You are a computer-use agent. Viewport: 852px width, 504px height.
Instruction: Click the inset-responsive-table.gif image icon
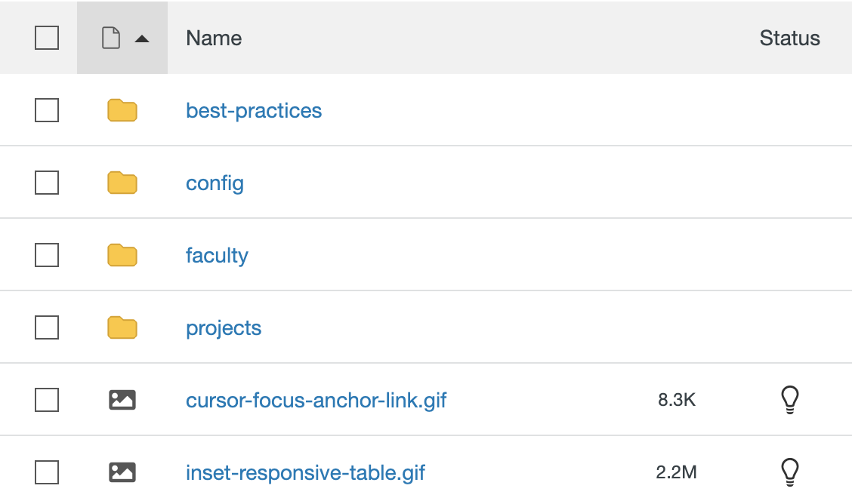point(122,472)
